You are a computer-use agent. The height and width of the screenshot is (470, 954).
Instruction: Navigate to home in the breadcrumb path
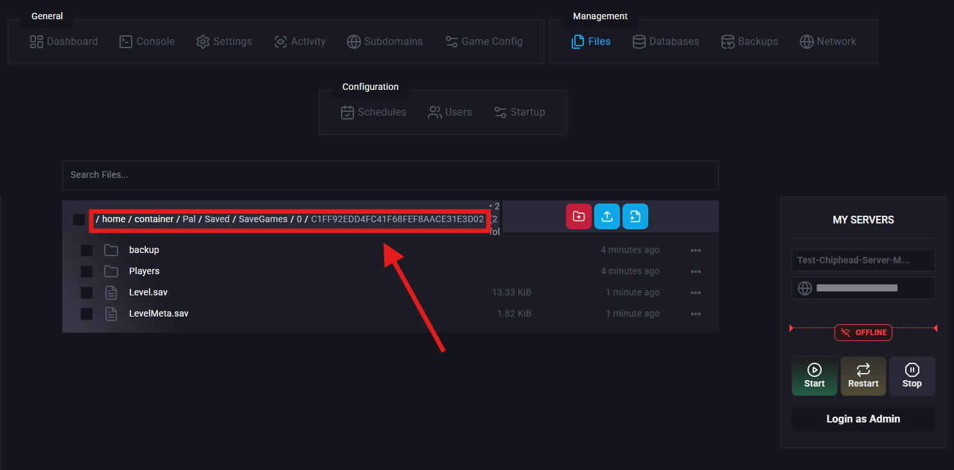pyautogui.click(x=114, y=219)
